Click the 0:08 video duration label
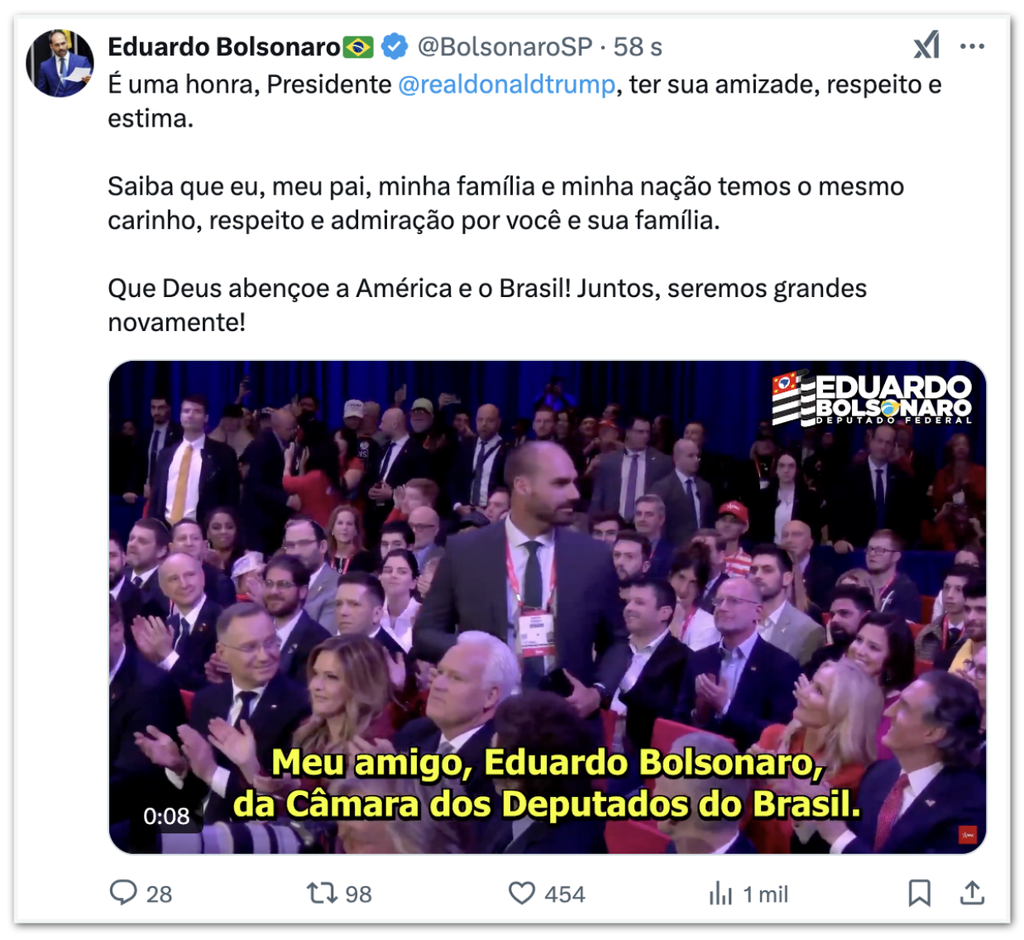 coord(166,817)
